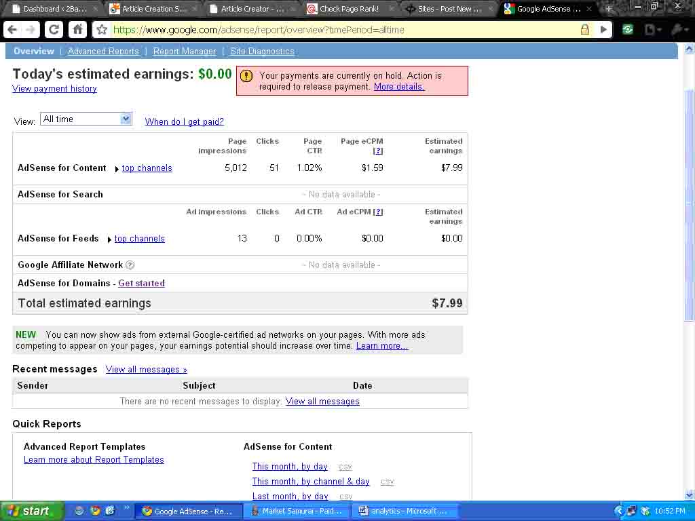Click View payment history link
The height and width of the screenshot is (521, 695).
click(54, 88)
